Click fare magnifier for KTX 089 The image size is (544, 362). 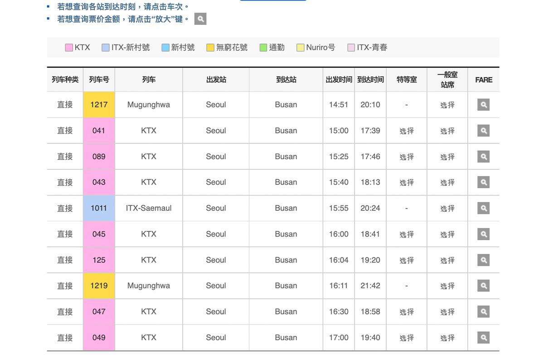(x=484, y=157)
